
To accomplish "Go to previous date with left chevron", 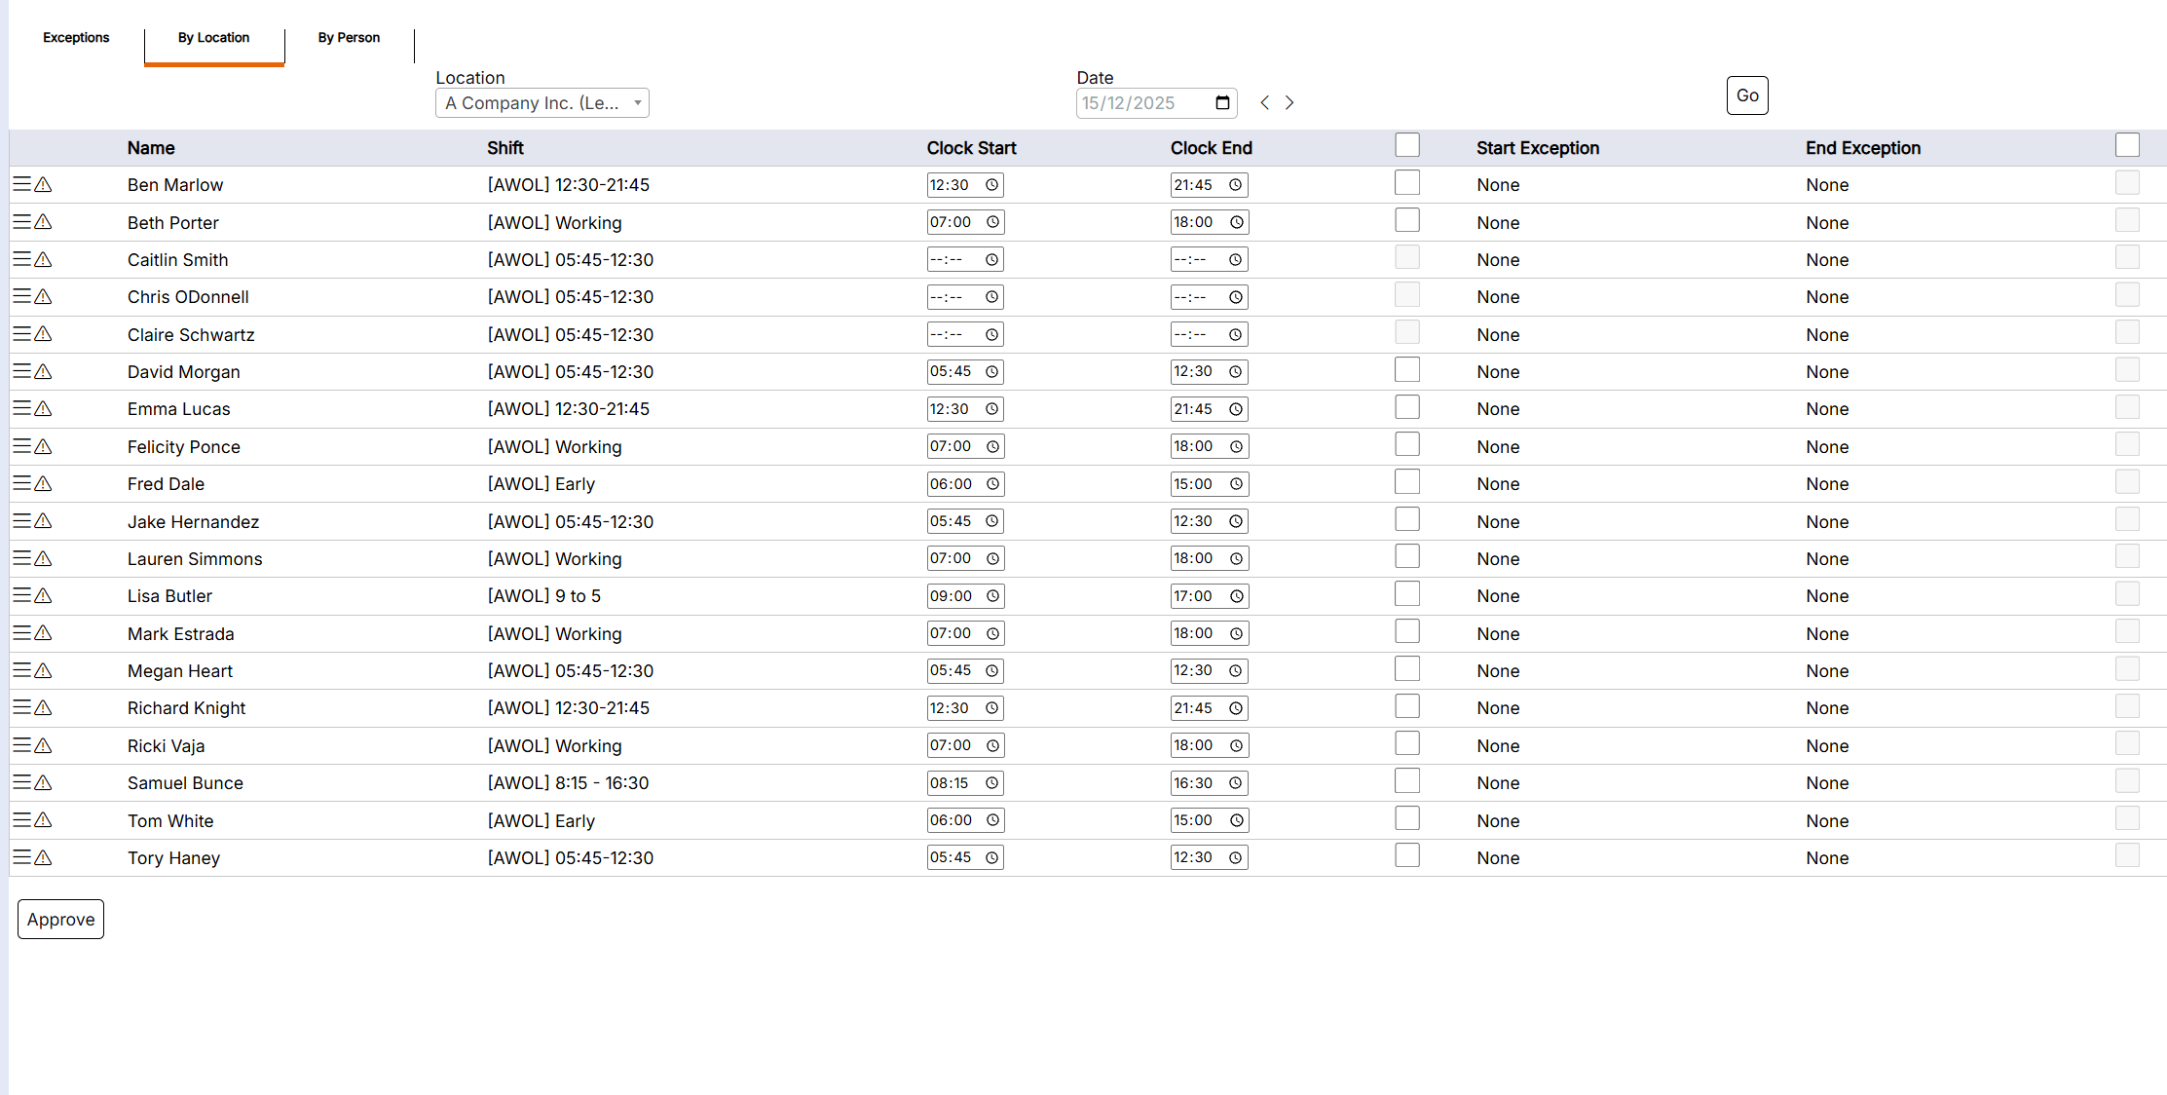I will pyautogui.click(x=1264, y=102).
